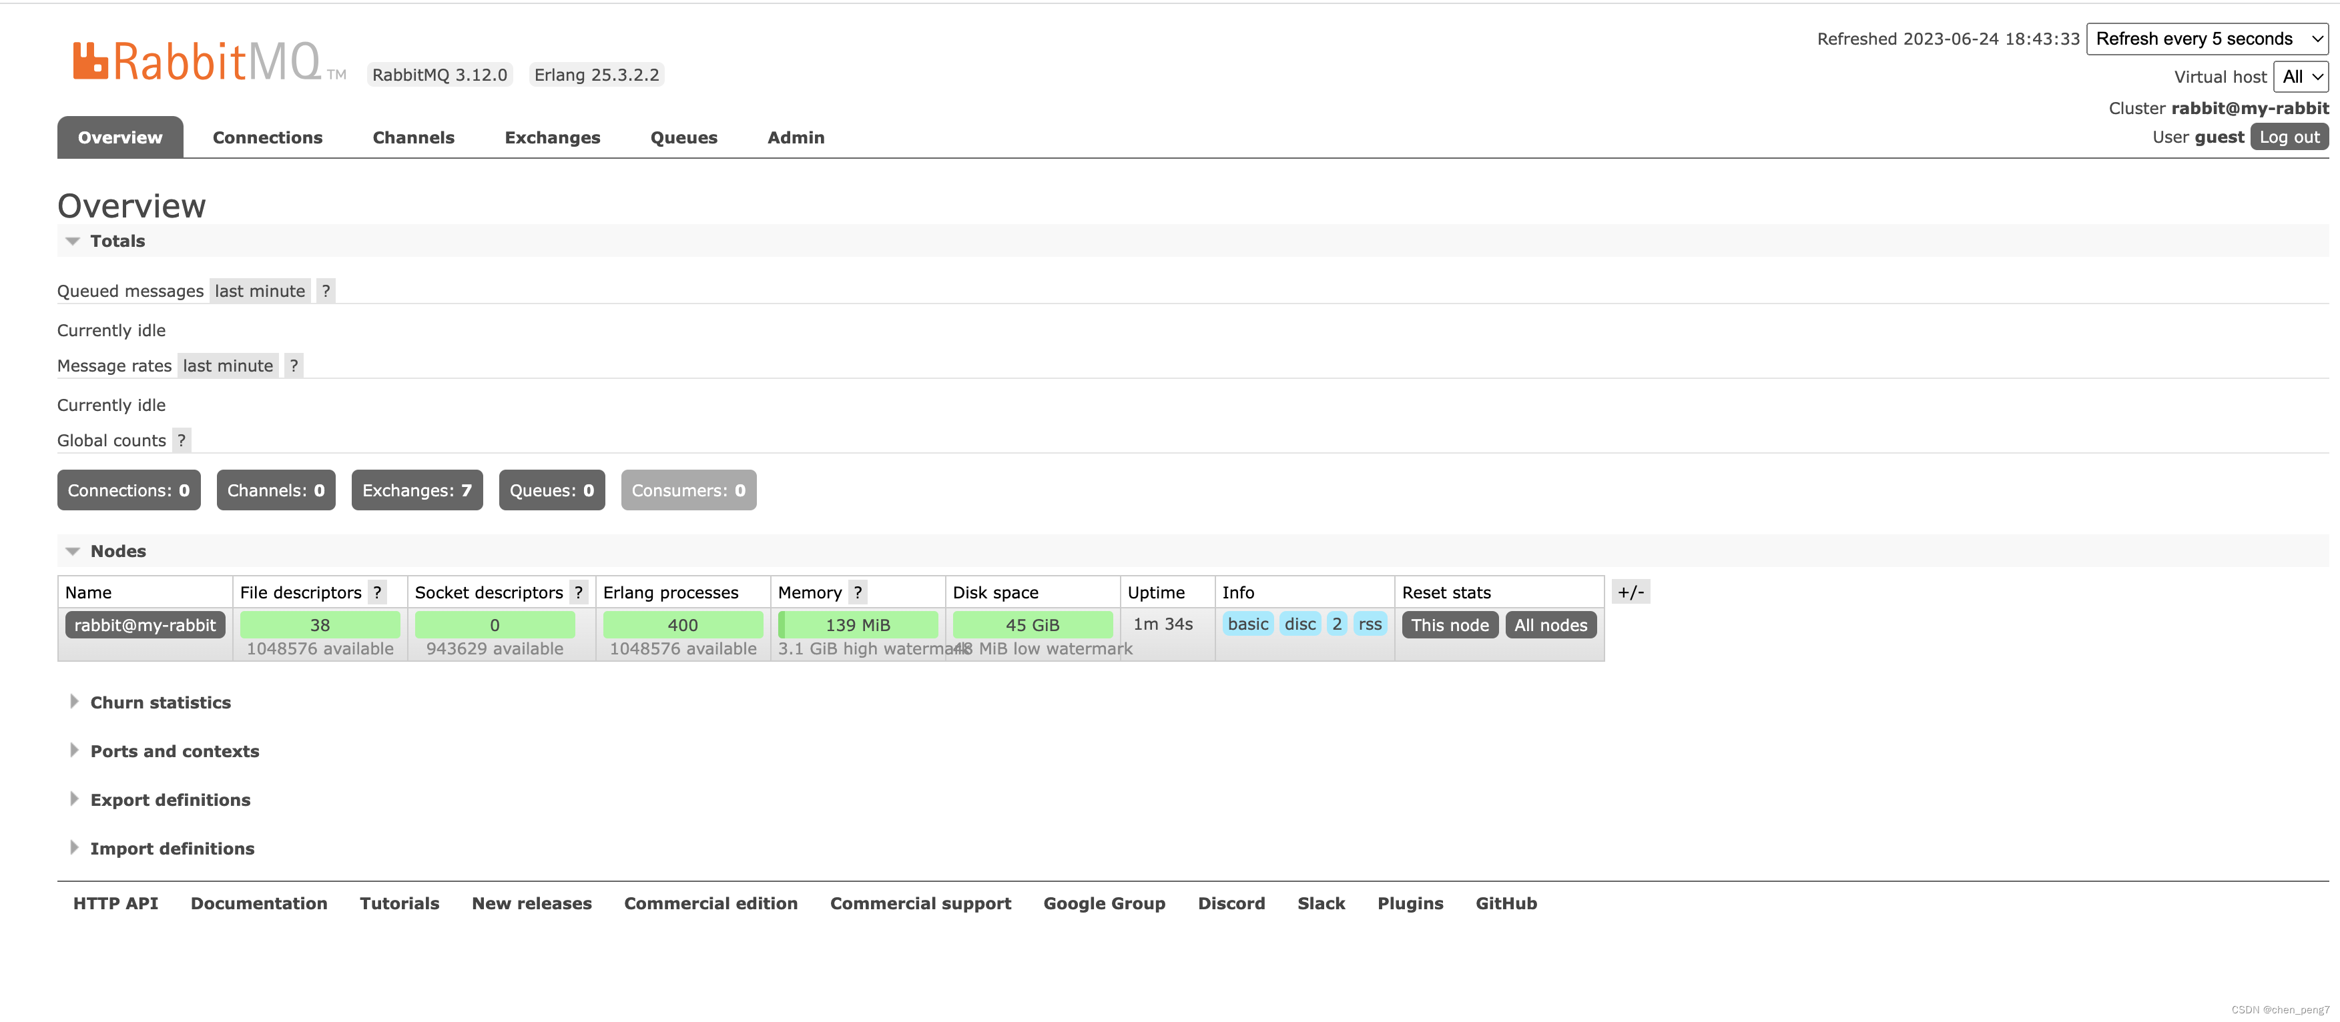Change Message rates last minute range

coord(228,366)
